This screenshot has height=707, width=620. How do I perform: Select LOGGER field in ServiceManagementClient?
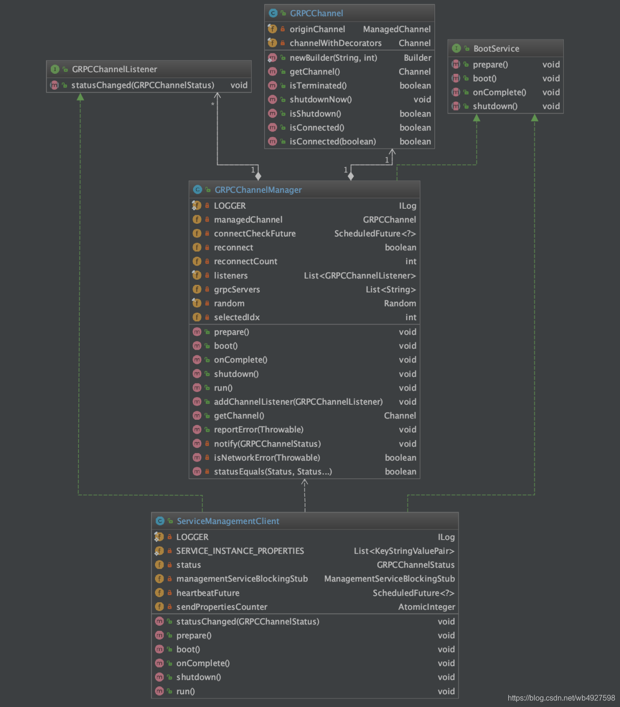[305, 537]
